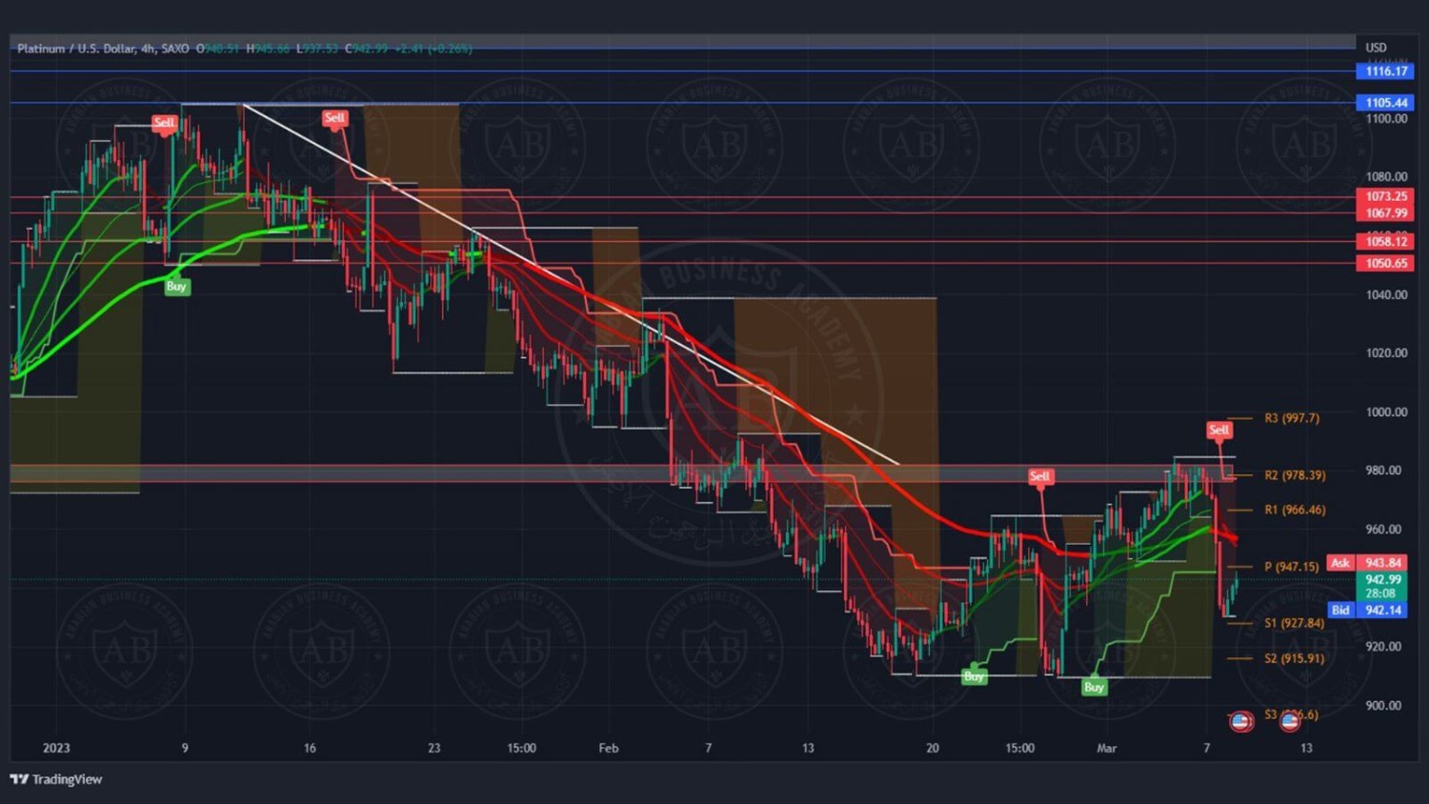Click the Buy signal near March 1
Viewport: 1429px width, 804px height.
click(x=1094, y=687)
